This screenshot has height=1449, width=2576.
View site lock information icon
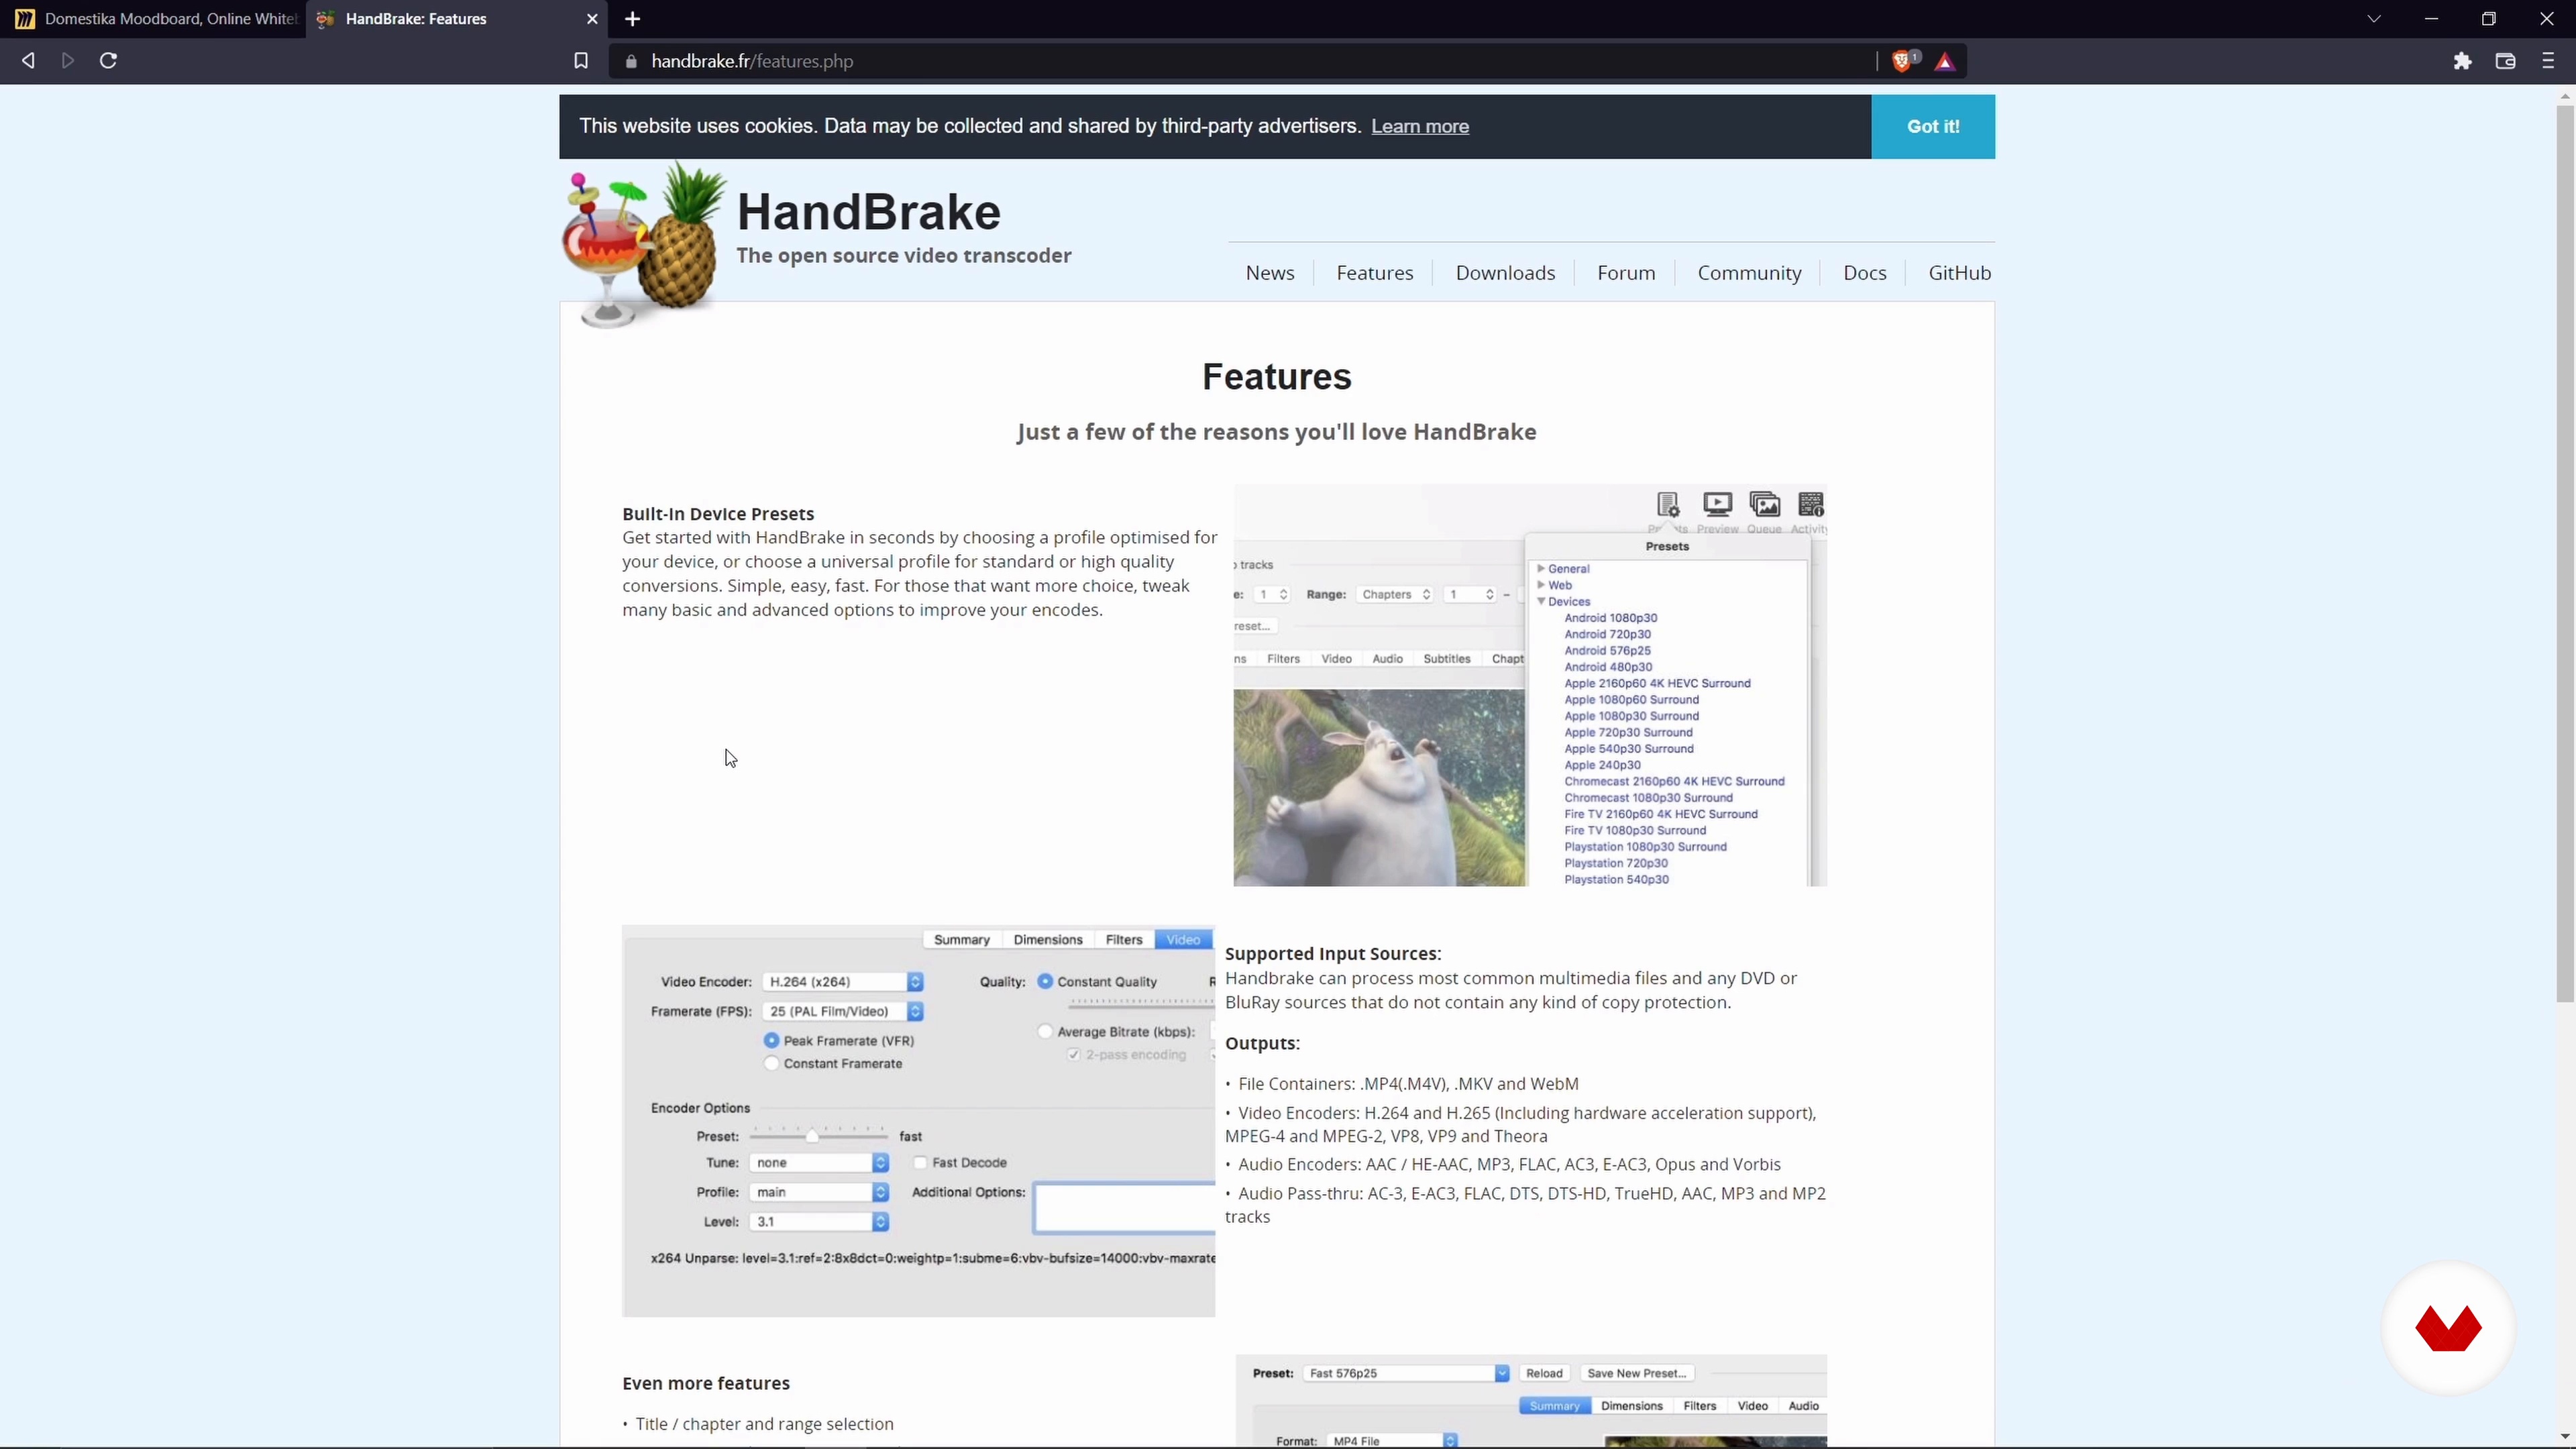pos(630,61)
